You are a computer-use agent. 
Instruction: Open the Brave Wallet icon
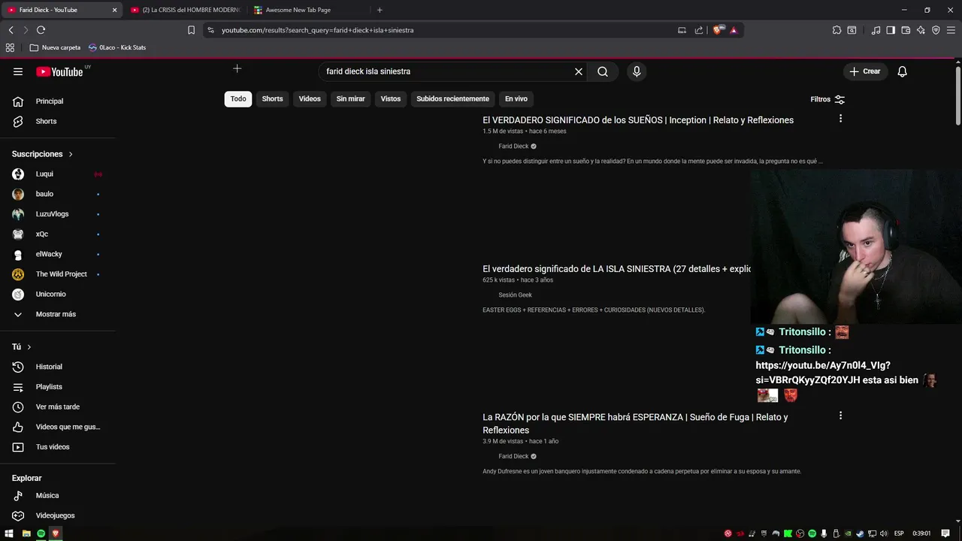tap(906, 30)
